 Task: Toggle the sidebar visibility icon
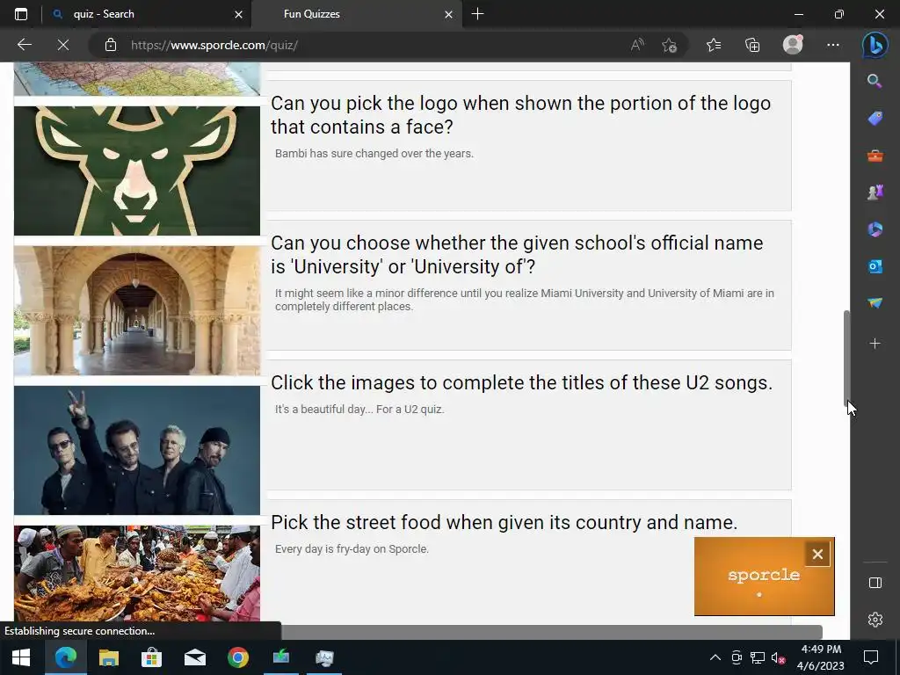[x=875, y=583]
